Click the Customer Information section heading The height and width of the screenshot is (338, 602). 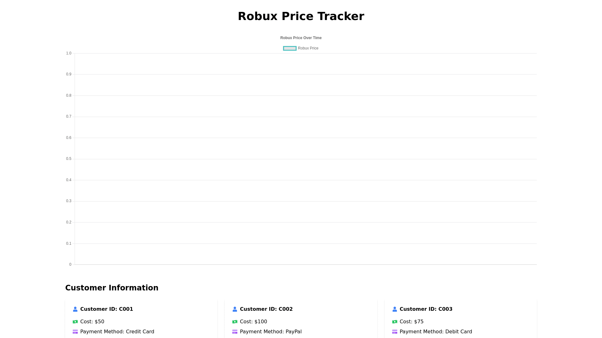click(112, 288)
